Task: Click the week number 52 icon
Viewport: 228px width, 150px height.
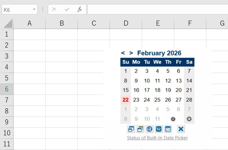Action: click(x=158, y=129)
